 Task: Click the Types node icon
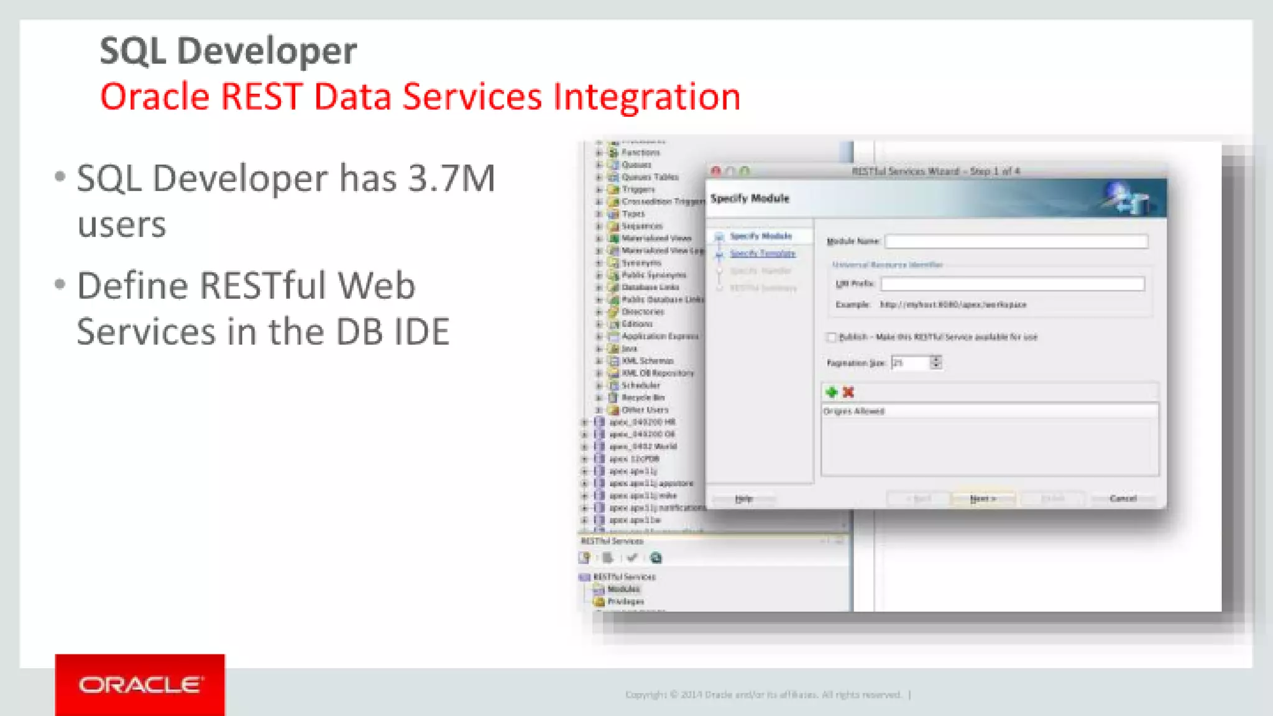[613, 214]
